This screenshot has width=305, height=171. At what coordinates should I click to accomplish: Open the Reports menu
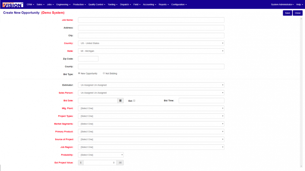[163, 4]
